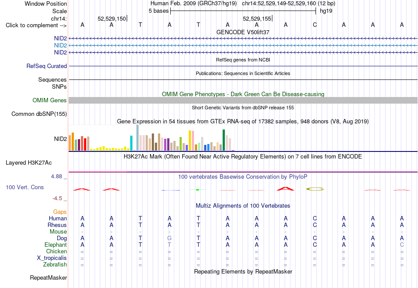The width and height of the screenshot is (418, 288).
Task: Open 'RefSeq genes from NCBI' track title
Action: coord(243,60)
